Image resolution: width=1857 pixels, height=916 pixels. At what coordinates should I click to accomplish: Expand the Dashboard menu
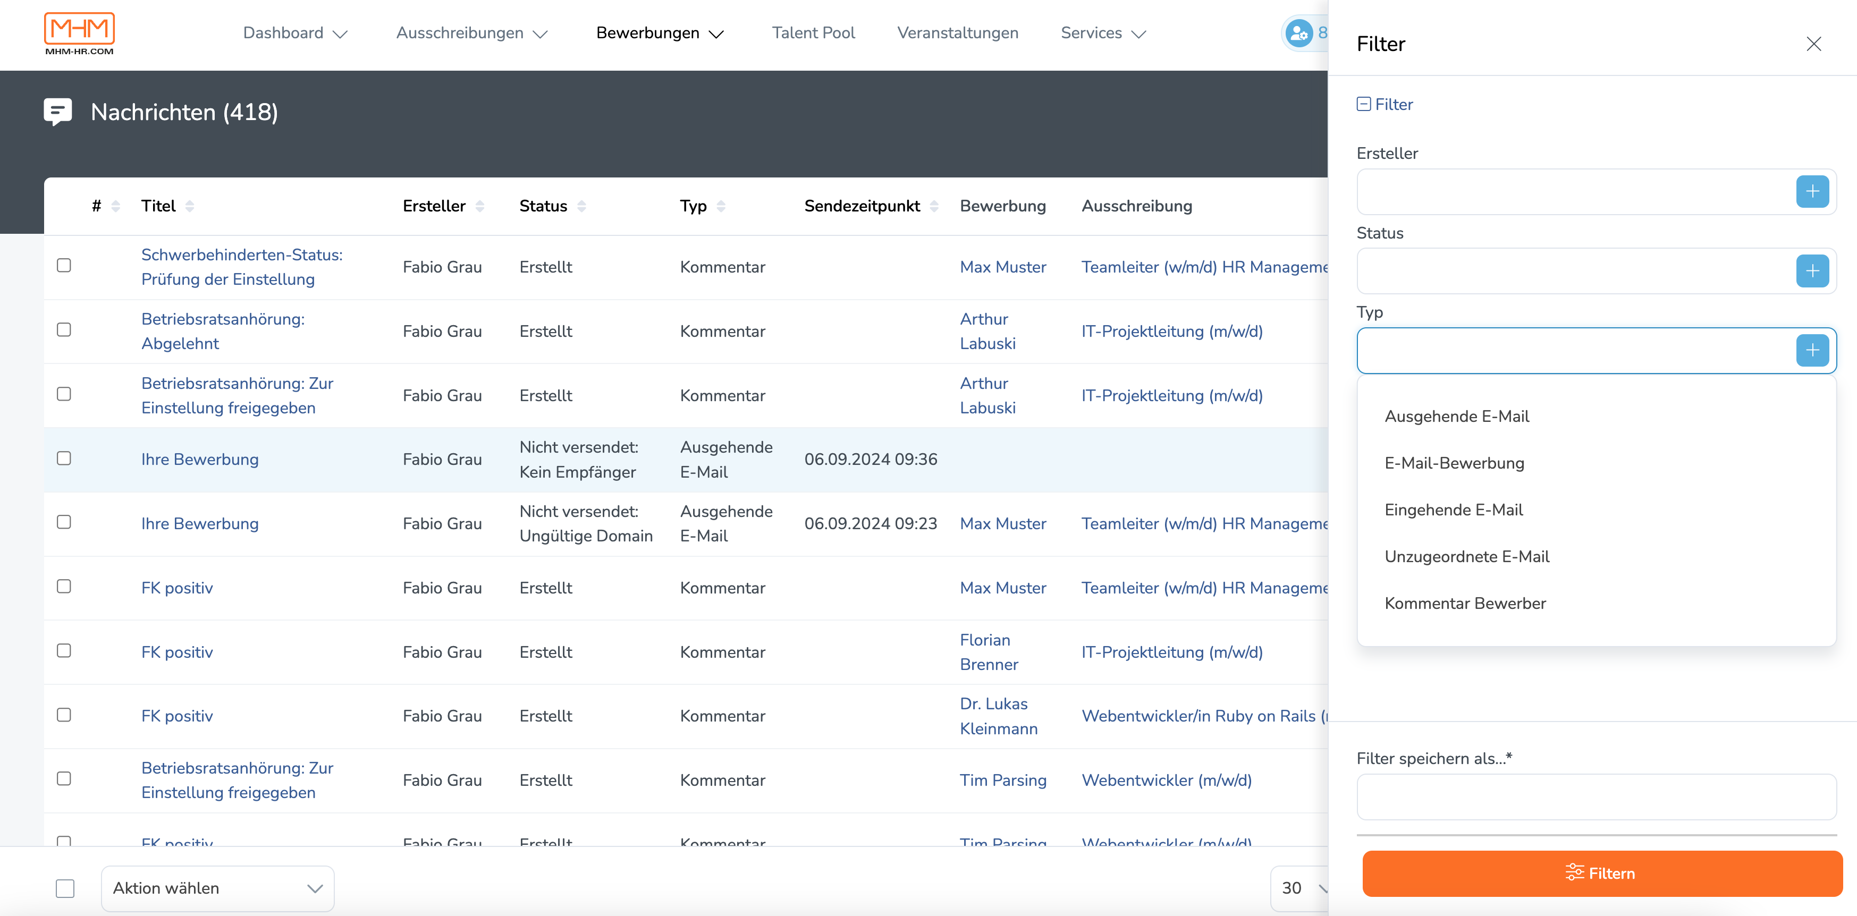(296, 33)
